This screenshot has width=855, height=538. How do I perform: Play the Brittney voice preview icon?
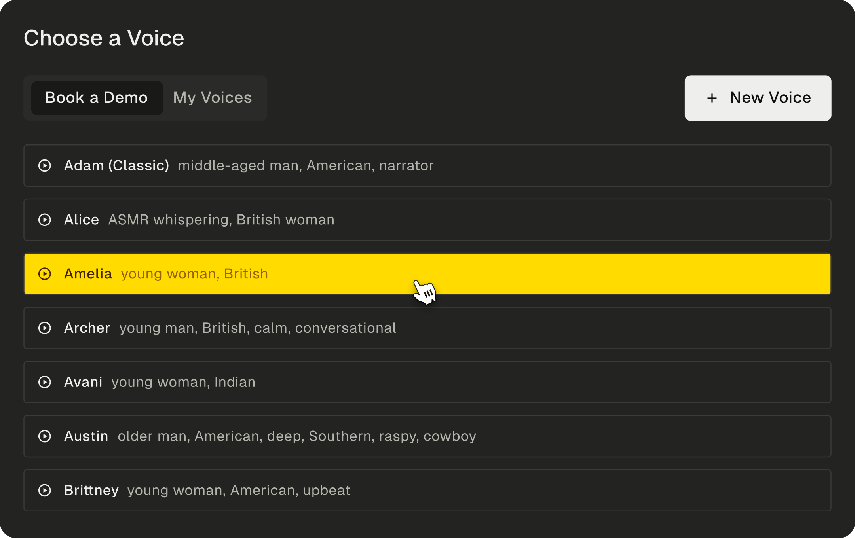tap(45, 490)
